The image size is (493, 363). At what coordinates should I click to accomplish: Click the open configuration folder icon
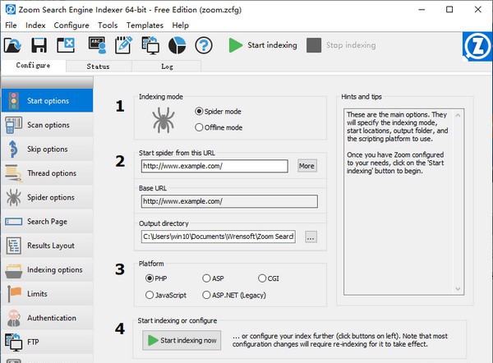point(16,45)
